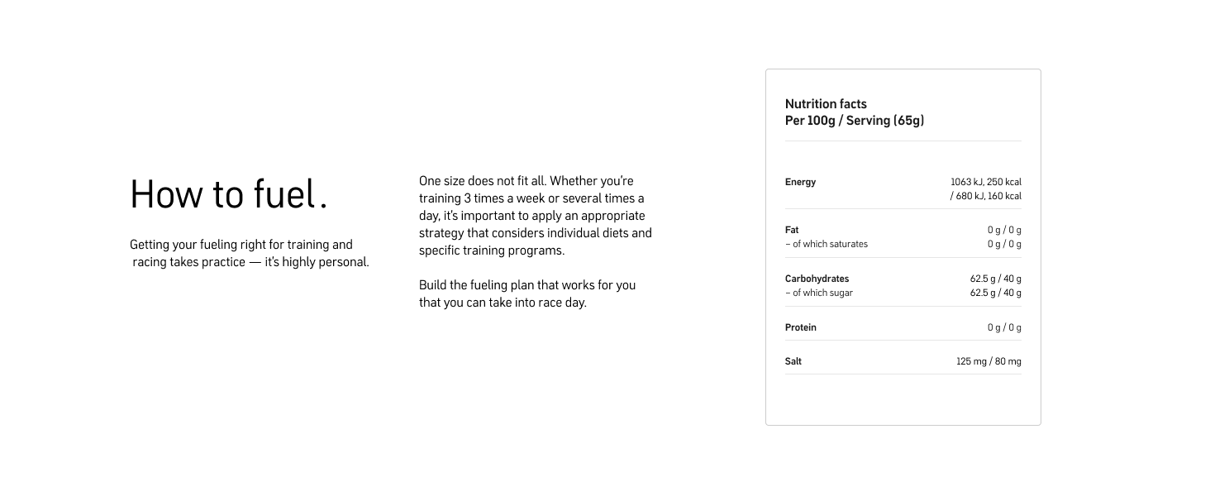Viewport: 1210px width, 496px height.
Task: Click the Carbohydrates "62.5 g / 40 g" value
Action: click(x=995, y=279)
